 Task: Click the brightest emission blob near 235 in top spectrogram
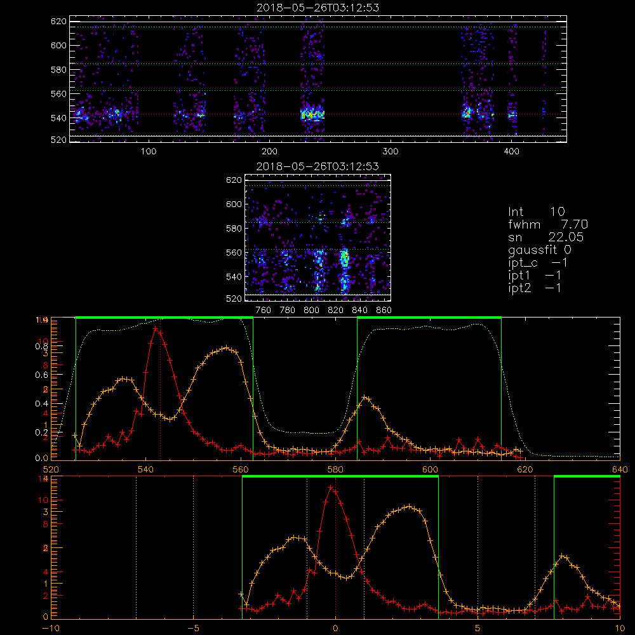coord(312,114)
